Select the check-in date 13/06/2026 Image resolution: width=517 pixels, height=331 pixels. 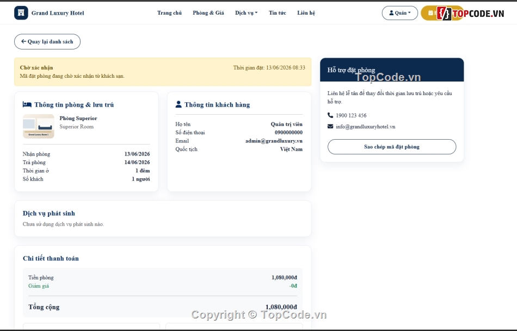[x=137, y=154]
